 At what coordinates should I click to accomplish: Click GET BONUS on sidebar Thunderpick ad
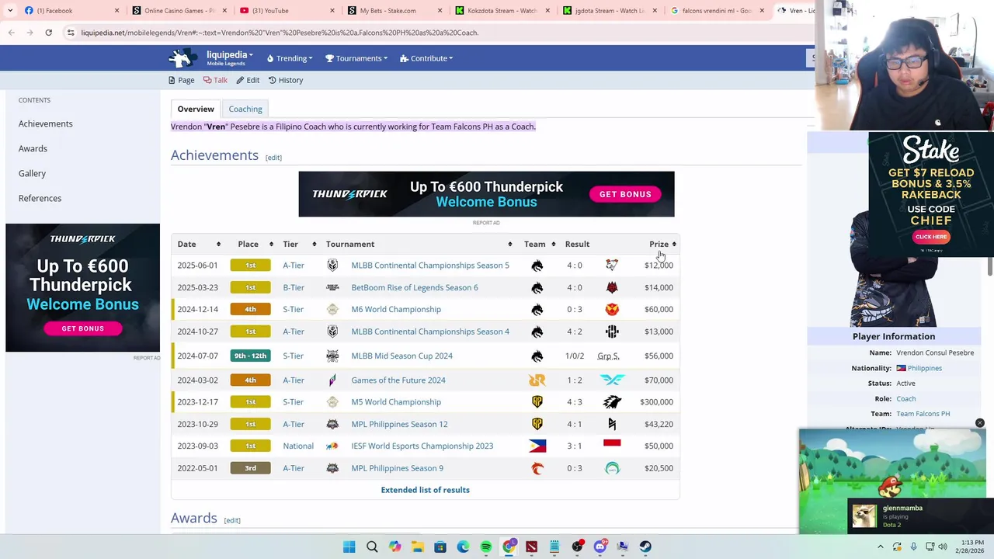click(x=82, y=328)
